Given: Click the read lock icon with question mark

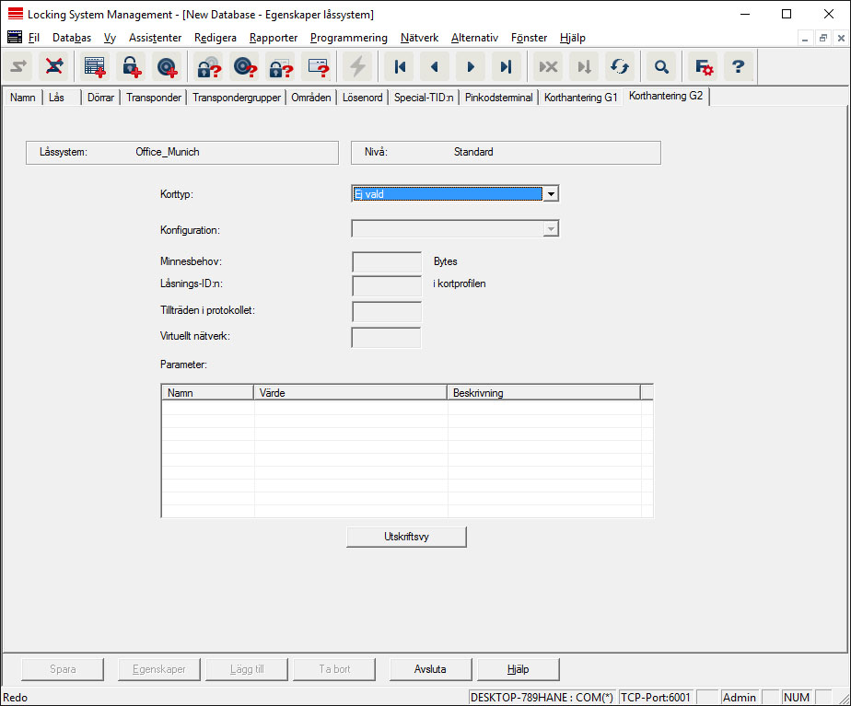Looking at the screenshot, I should coord(209,67).
